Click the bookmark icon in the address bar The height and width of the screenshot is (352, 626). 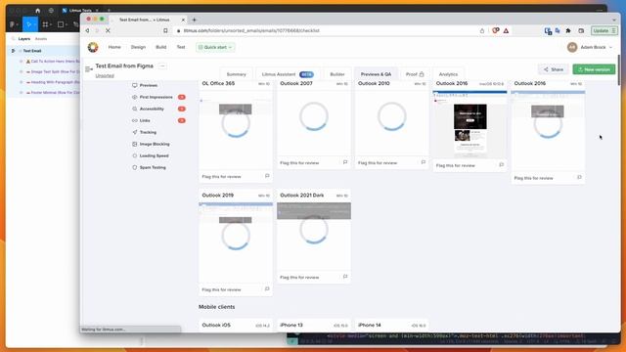(x=165, y=30)
